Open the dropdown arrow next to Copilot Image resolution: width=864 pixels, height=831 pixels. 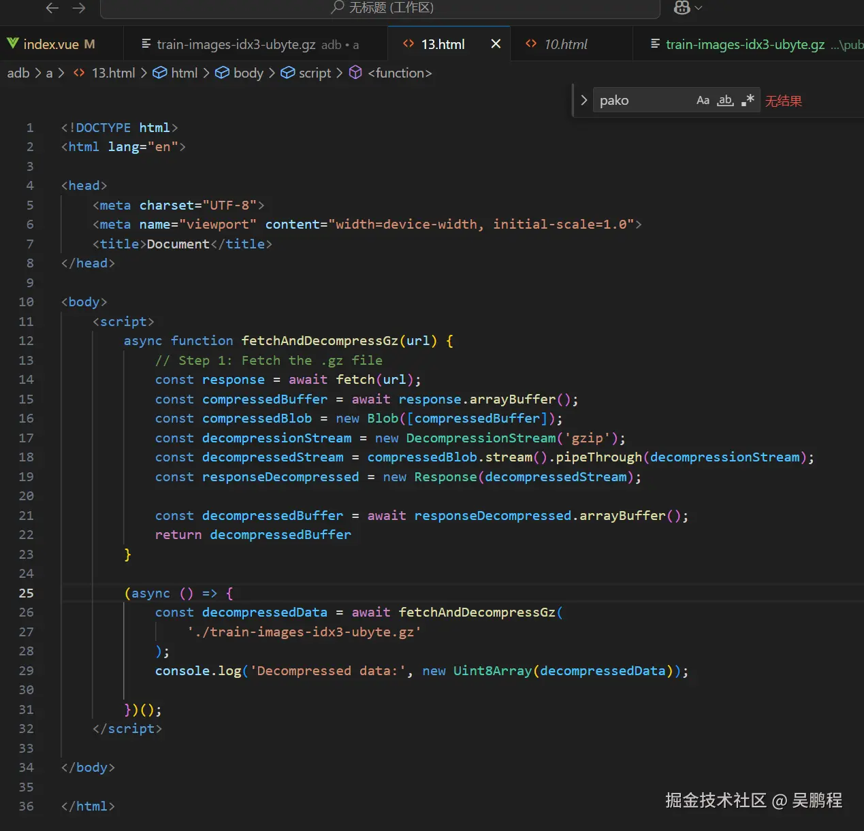coord(699,8)
